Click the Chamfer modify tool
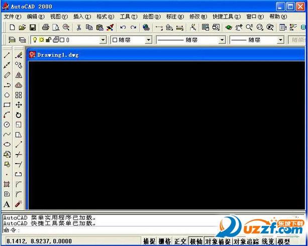Viewport: 308px width, 246px height. point(19,184)
